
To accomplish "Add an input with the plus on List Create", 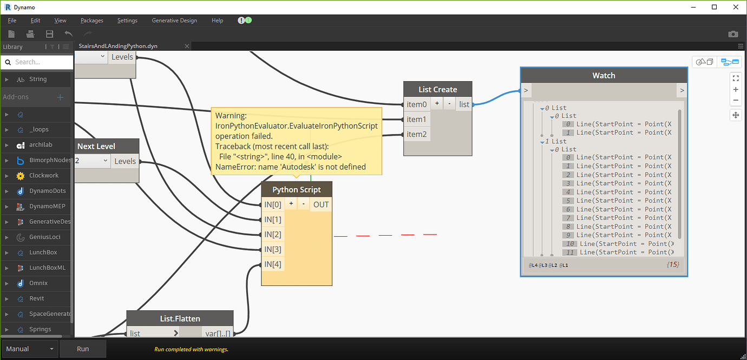I will coord(437,104).
